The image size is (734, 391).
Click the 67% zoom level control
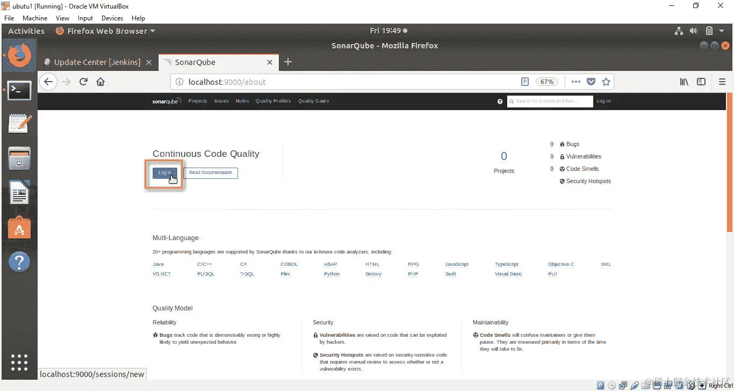coord(547,81)
